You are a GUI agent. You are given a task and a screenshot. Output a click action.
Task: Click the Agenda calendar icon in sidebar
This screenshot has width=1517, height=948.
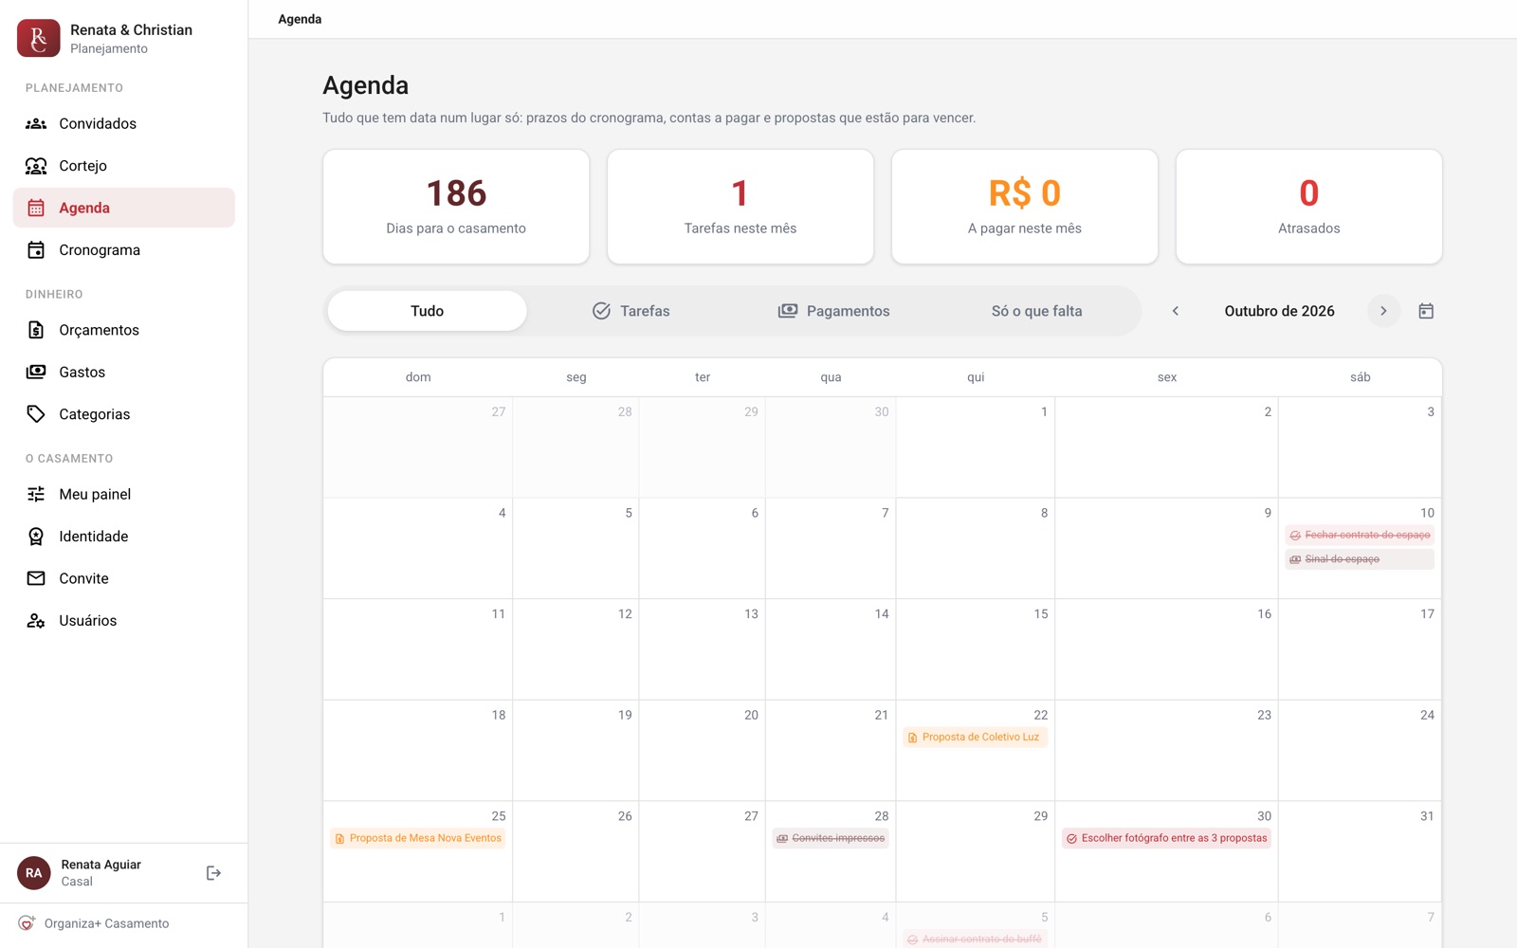[x=36, y=208]
